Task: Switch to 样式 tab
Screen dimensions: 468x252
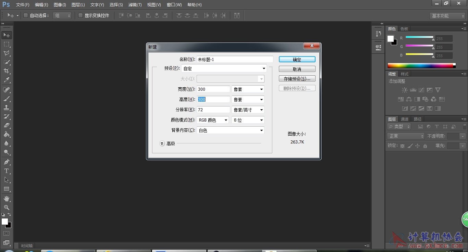Action: coord(405,74)
